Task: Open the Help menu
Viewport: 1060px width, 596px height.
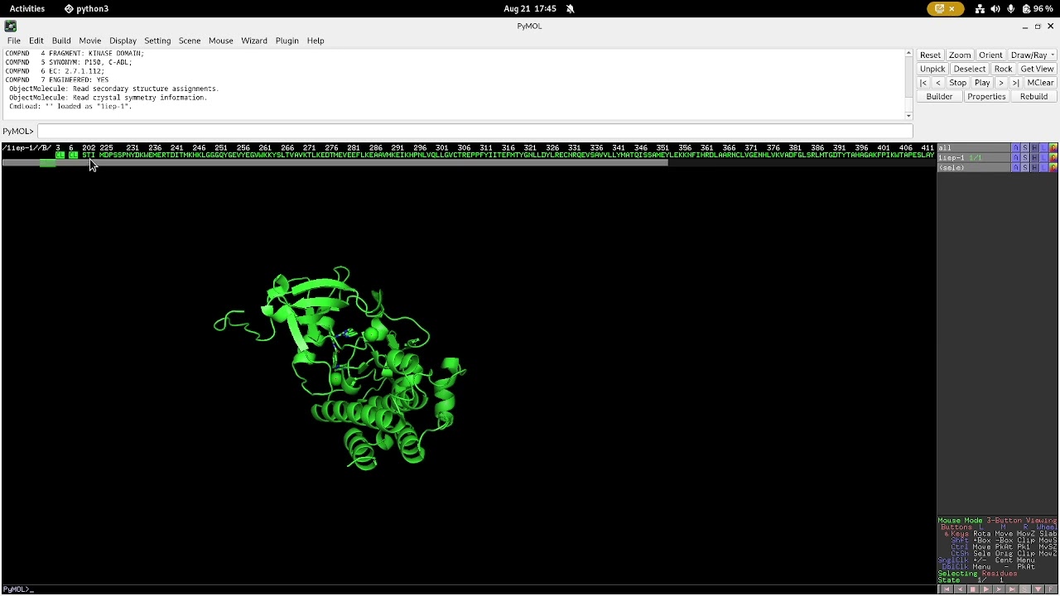Action: (316, 41)
